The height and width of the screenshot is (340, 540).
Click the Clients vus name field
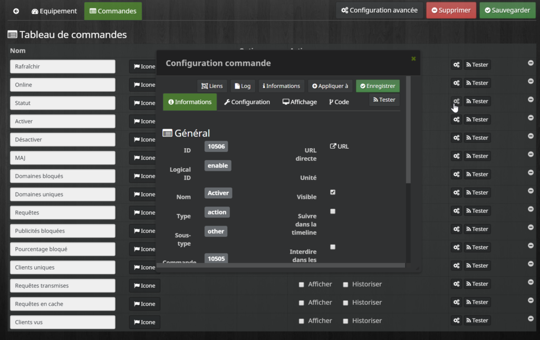pos(63,322)
